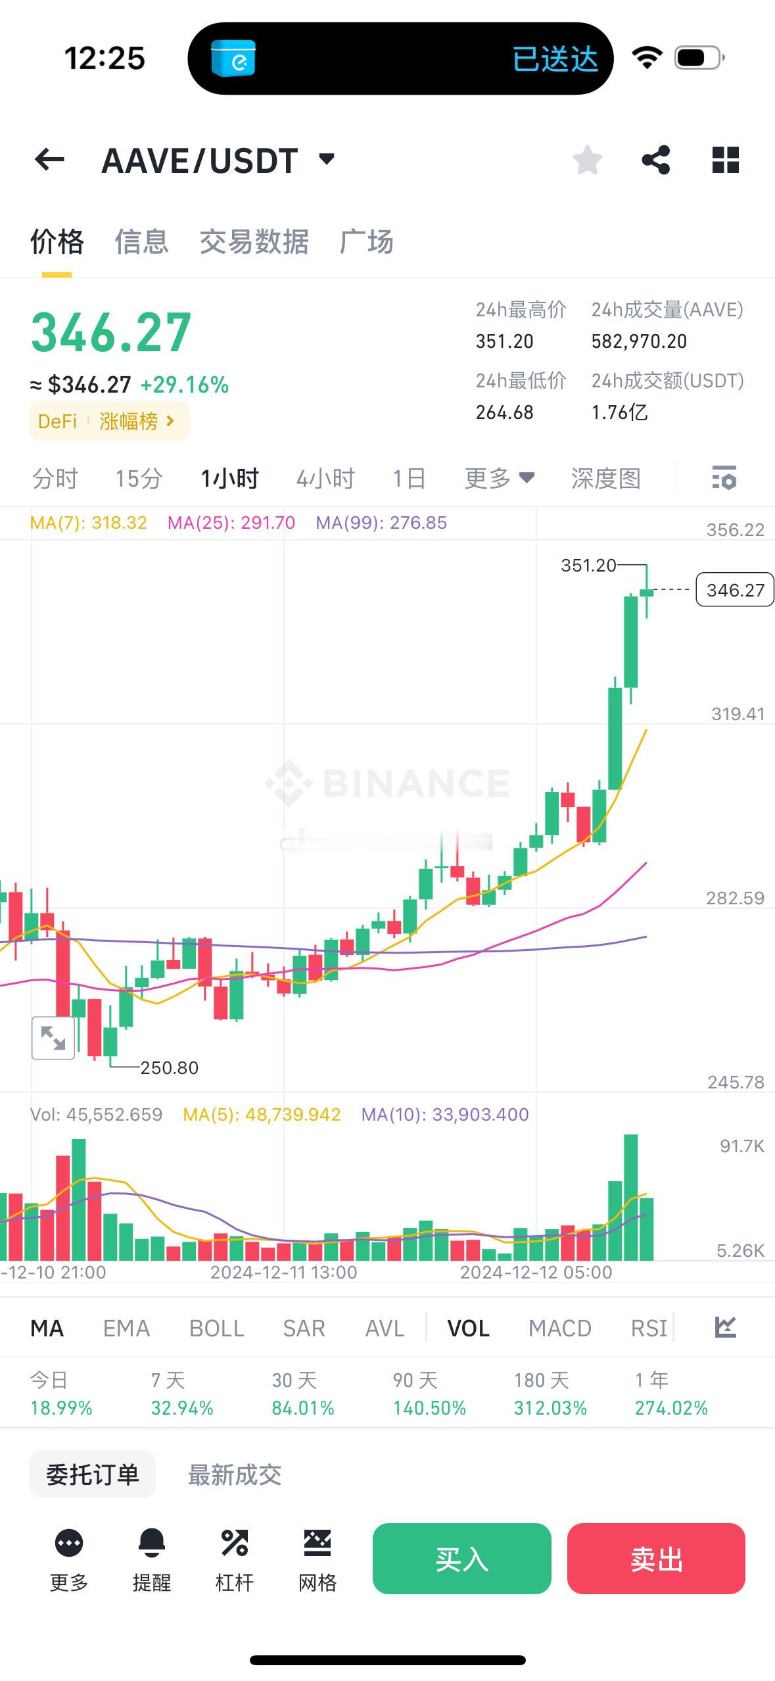Tap the battery status icon
This screenshot has width=775, height=1681.
tap(699, 58)
